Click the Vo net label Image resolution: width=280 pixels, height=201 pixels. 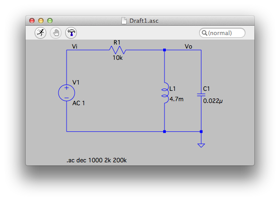(189, 46)
